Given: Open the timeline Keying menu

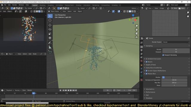Looking at the screenshot, I should click(18, 90).
